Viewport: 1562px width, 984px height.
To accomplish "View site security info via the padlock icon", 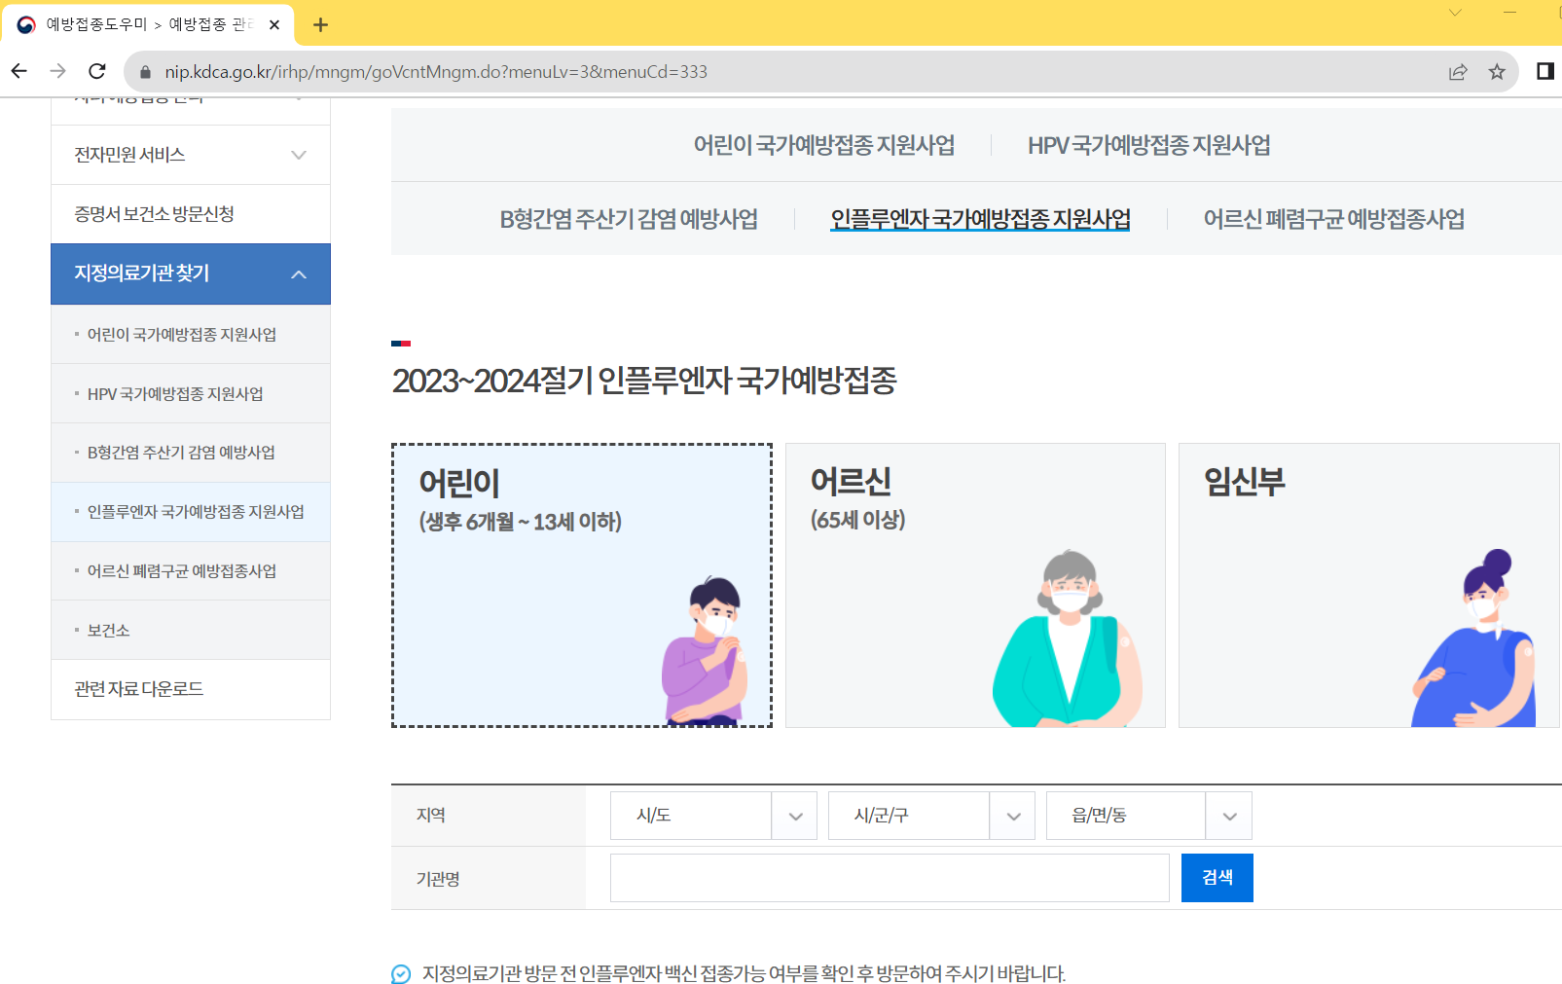I will coord(143,71).
